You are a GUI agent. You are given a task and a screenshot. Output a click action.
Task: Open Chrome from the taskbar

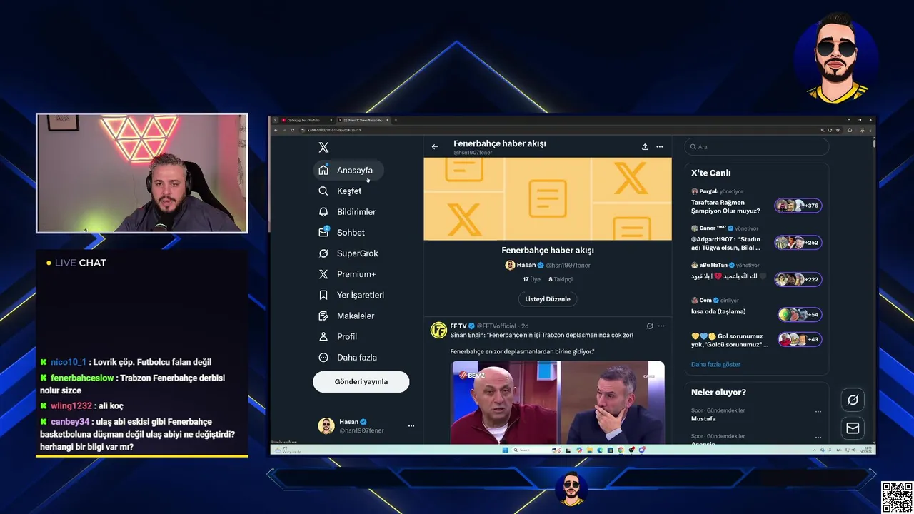621,450
